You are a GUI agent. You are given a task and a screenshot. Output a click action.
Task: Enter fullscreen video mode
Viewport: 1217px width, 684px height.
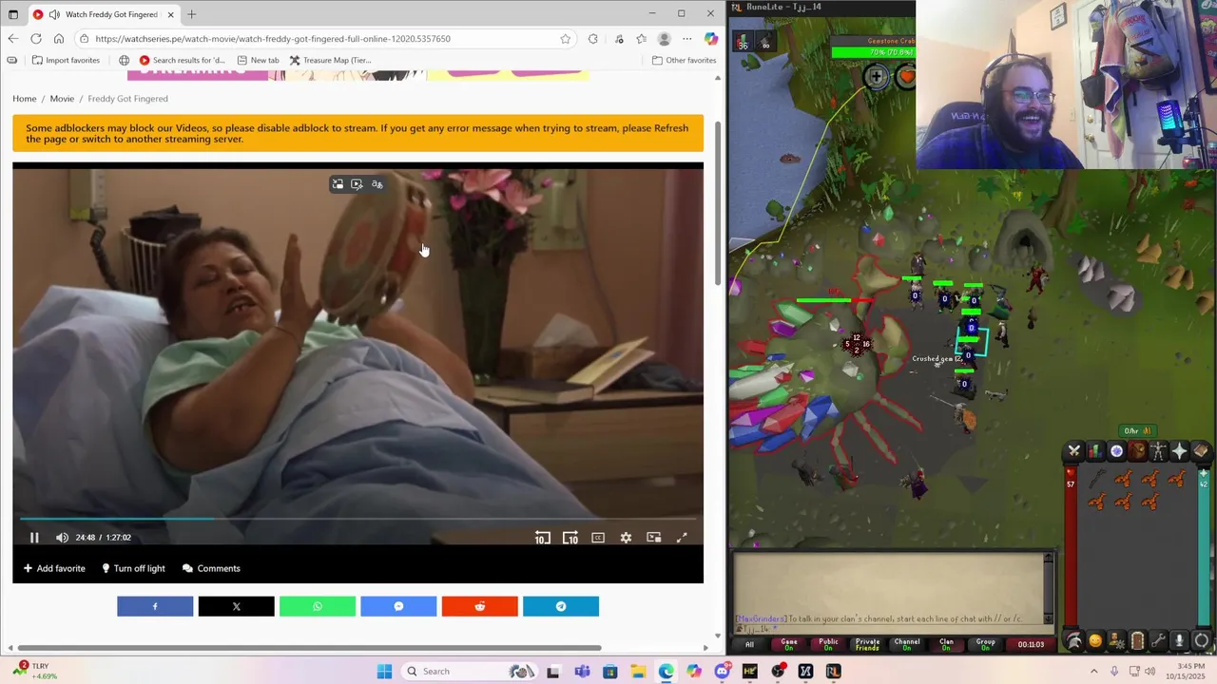(x=682, y=538)
